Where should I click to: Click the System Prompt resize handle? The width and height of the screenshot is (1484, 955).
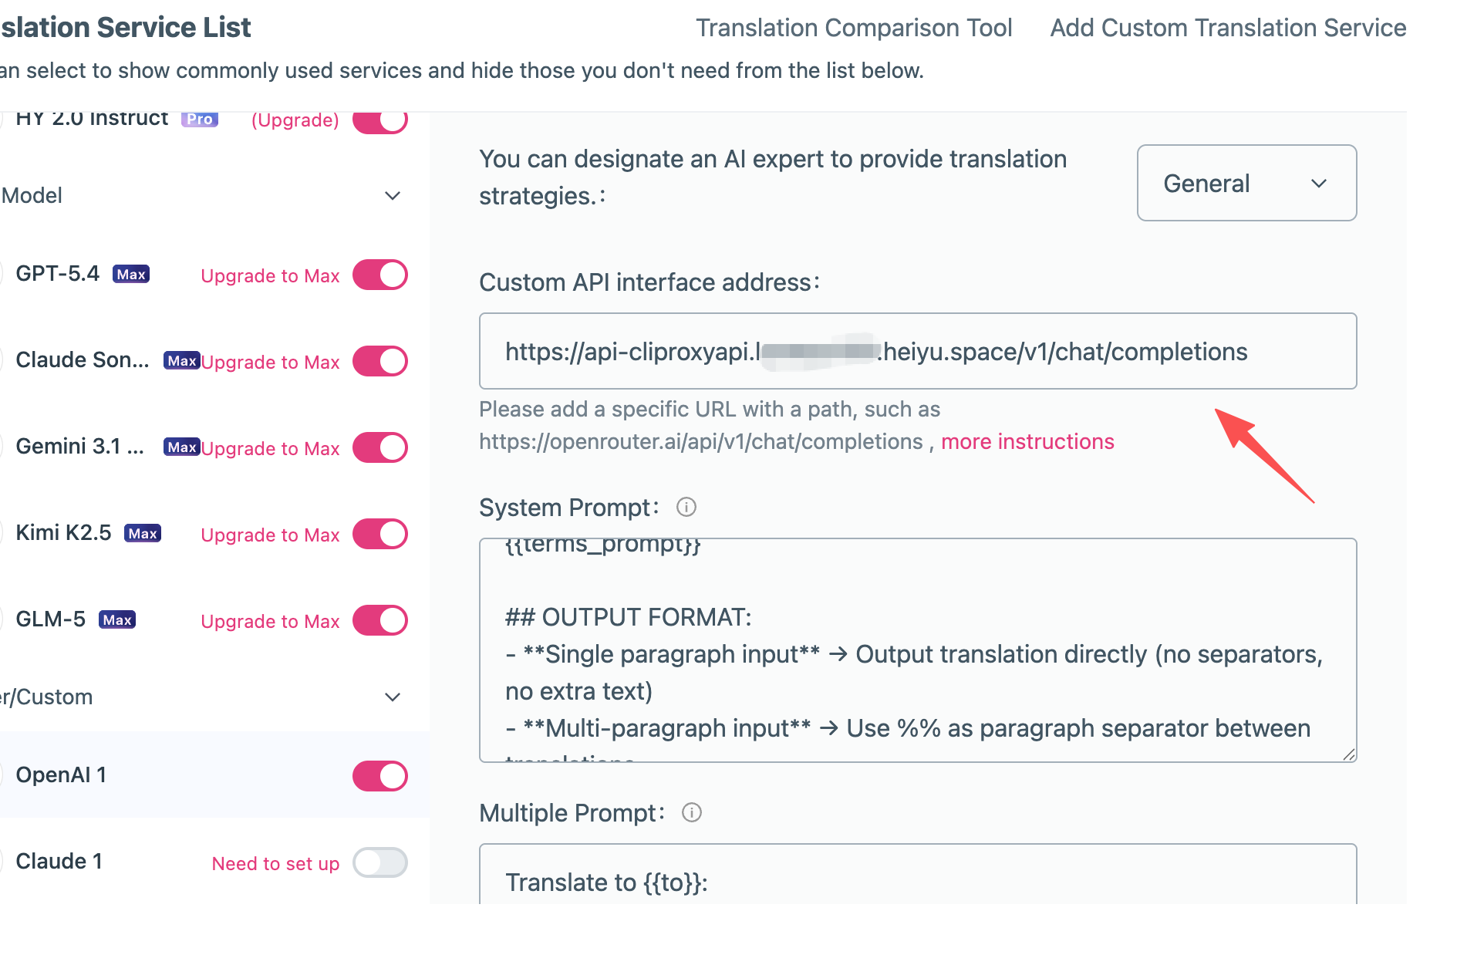[1348, 754]
